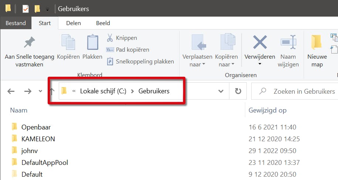Expand the Verwijderen dropdown arrow
The width and height of the screenshot is (338, 180).
260,64
